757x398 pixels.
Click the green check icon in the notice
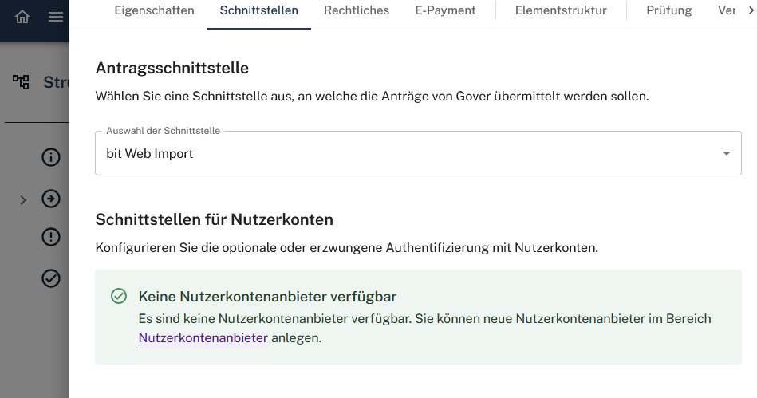pyautogui.click(x=119, y=296)
